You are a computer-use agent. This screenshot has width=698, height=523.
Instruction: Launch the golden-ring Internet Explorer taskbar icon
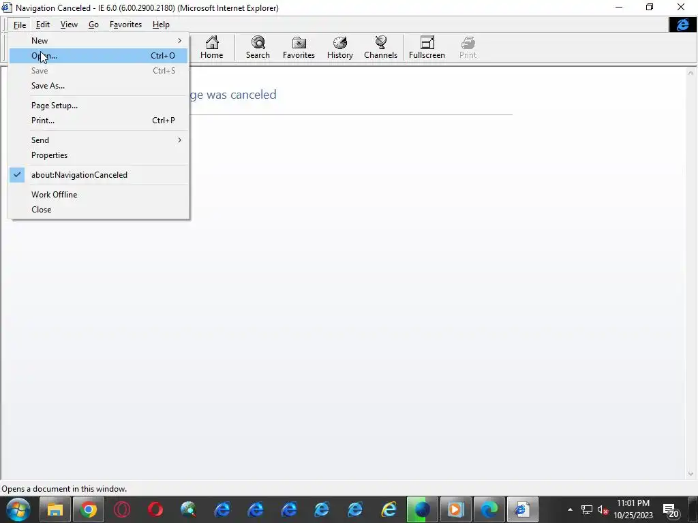pyautogui.click(x=389, y=509)
